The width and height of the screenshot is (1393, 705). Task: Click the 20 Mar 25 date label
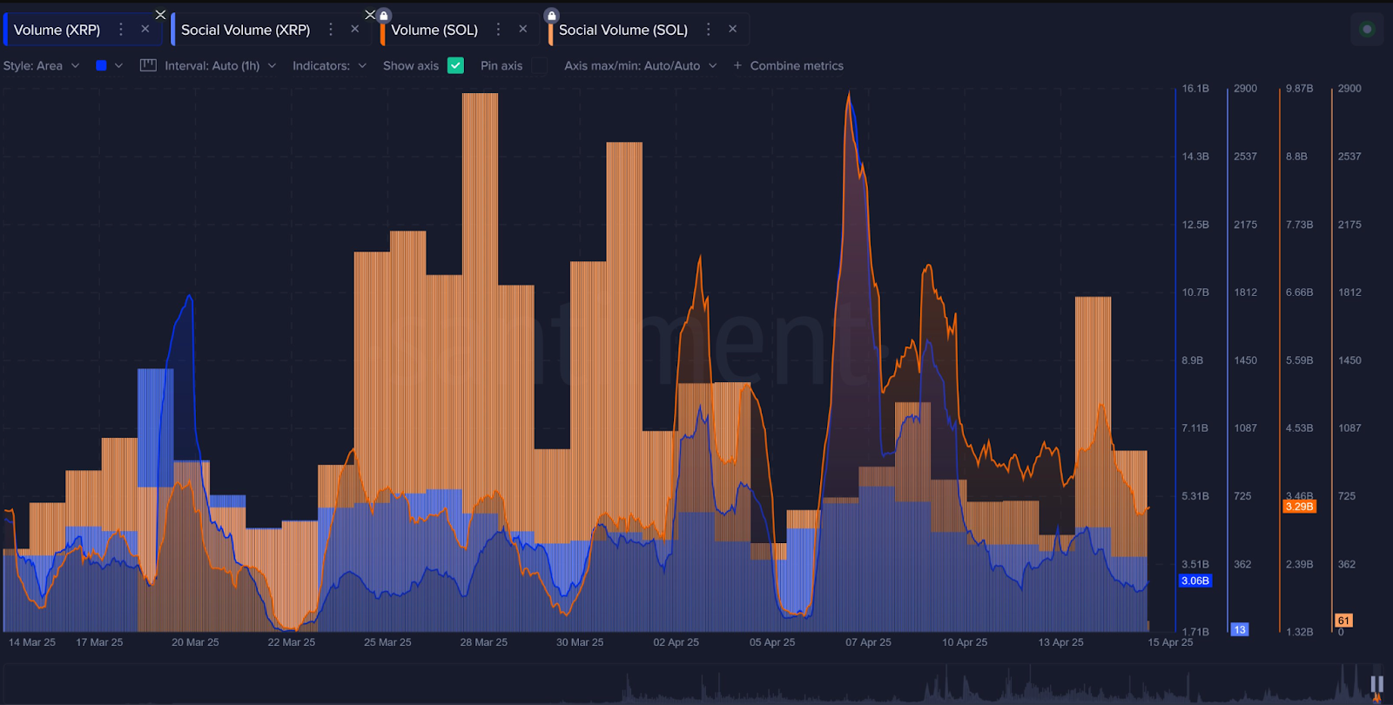(195, 642)
